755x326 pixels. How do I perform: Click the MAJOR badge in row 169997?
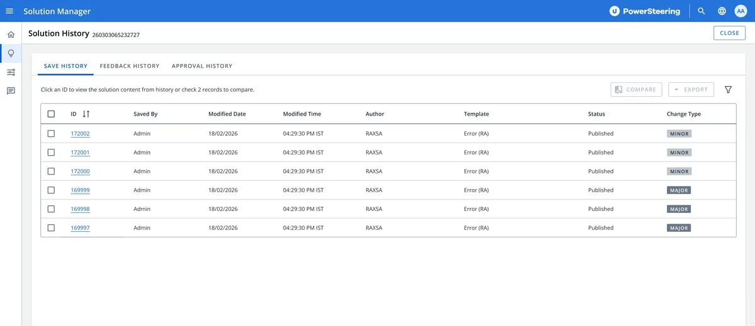point(679,228)
